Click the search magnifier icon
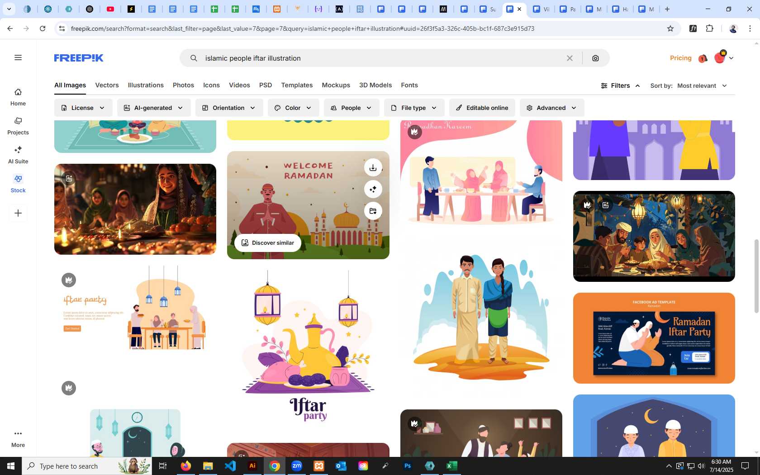The width and height of the screenshot is (760, 475). 194,58
